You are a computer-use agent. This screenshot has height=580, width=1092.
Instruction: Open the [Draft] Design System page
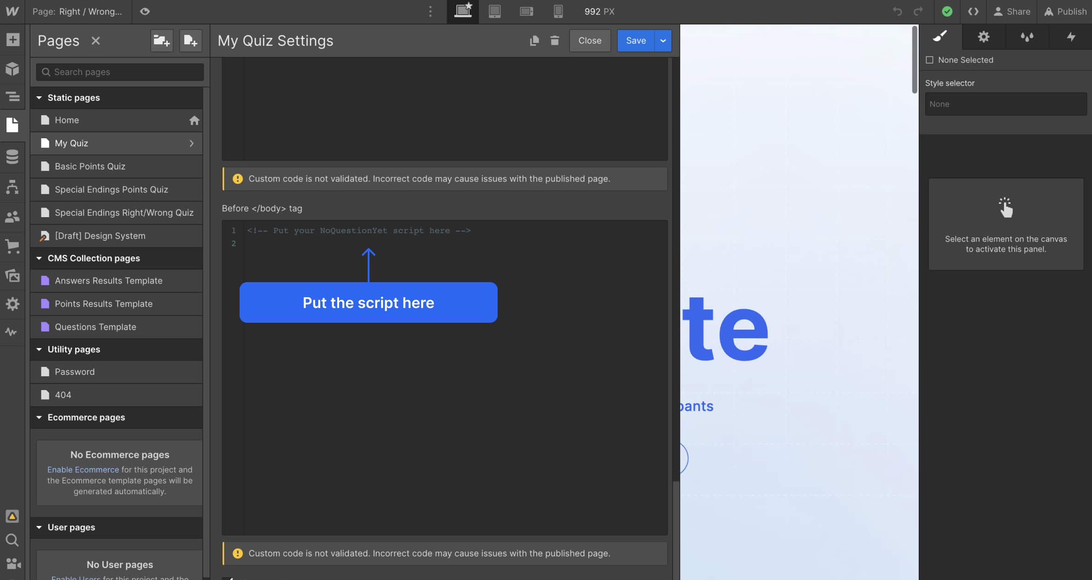click(x=117, y=236)
